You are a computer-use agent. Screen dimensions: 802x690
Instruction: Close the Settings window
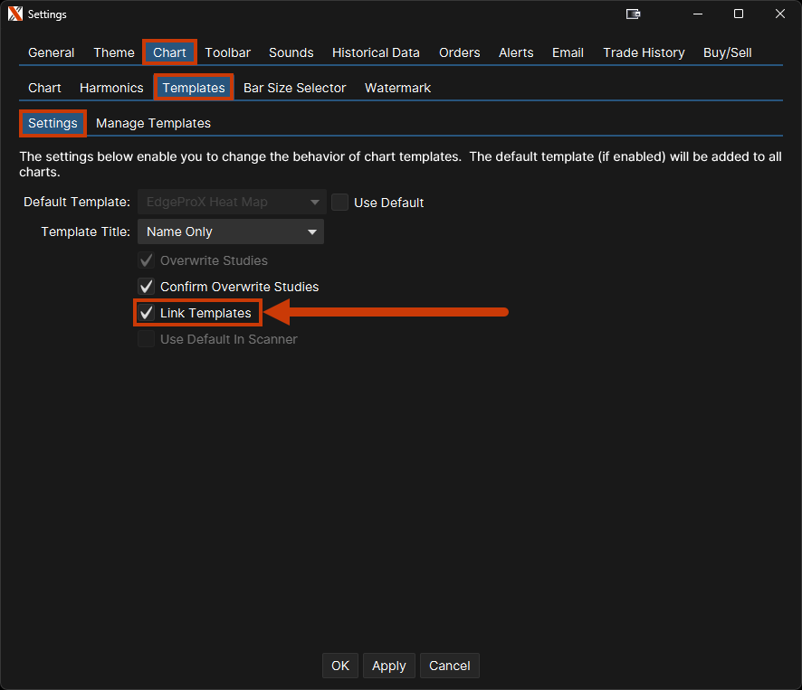pyautogui.click(x=779, y=14)
